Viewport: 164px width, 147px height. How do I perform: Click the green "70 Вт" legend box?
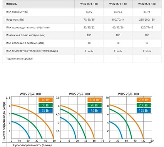pos(95,105)
